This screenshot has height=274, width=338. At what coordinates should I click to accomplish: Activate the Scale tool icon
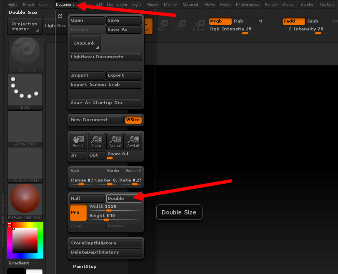tap(180, 26)
